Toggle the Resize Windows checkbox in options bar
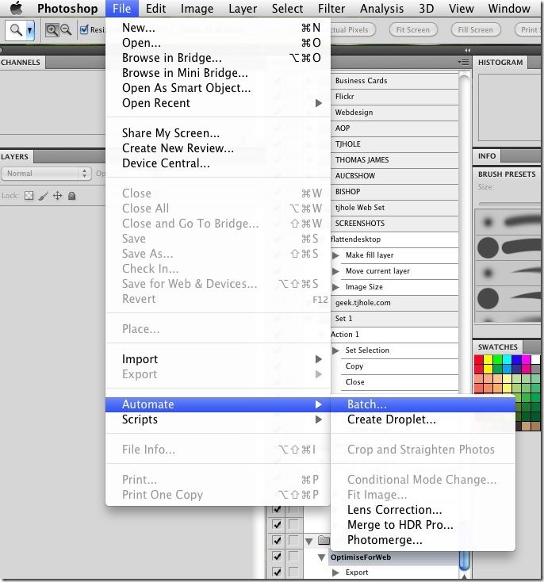 click(85, 30)
